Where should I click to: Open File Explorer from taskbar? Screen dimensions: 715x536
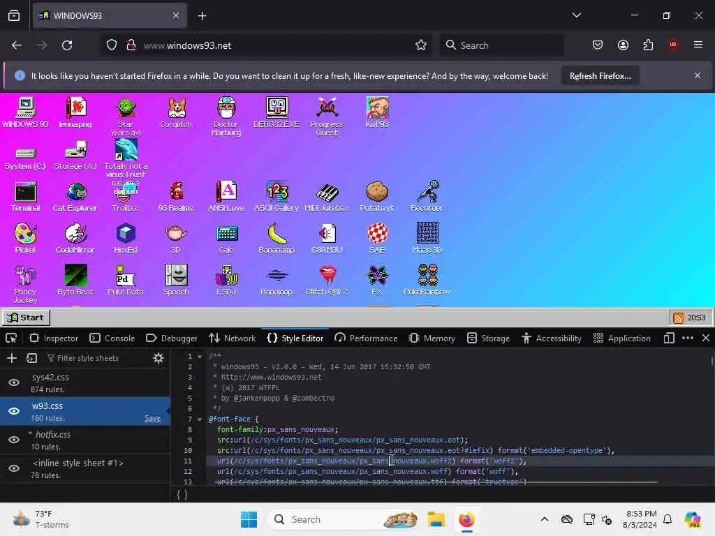436,519
